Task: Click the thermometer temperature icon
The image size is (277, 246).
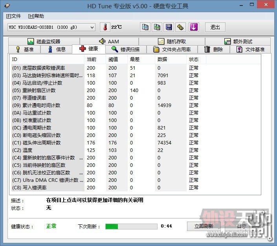Action: coord(105,27)
